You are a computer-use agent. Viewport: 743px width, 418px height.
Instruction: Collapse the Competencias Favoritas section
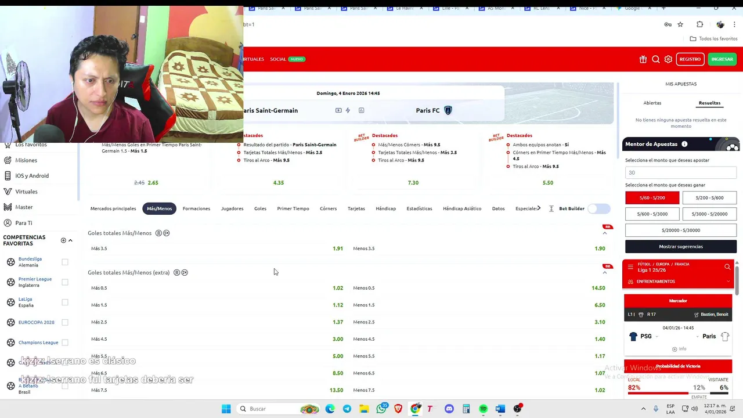70,240
